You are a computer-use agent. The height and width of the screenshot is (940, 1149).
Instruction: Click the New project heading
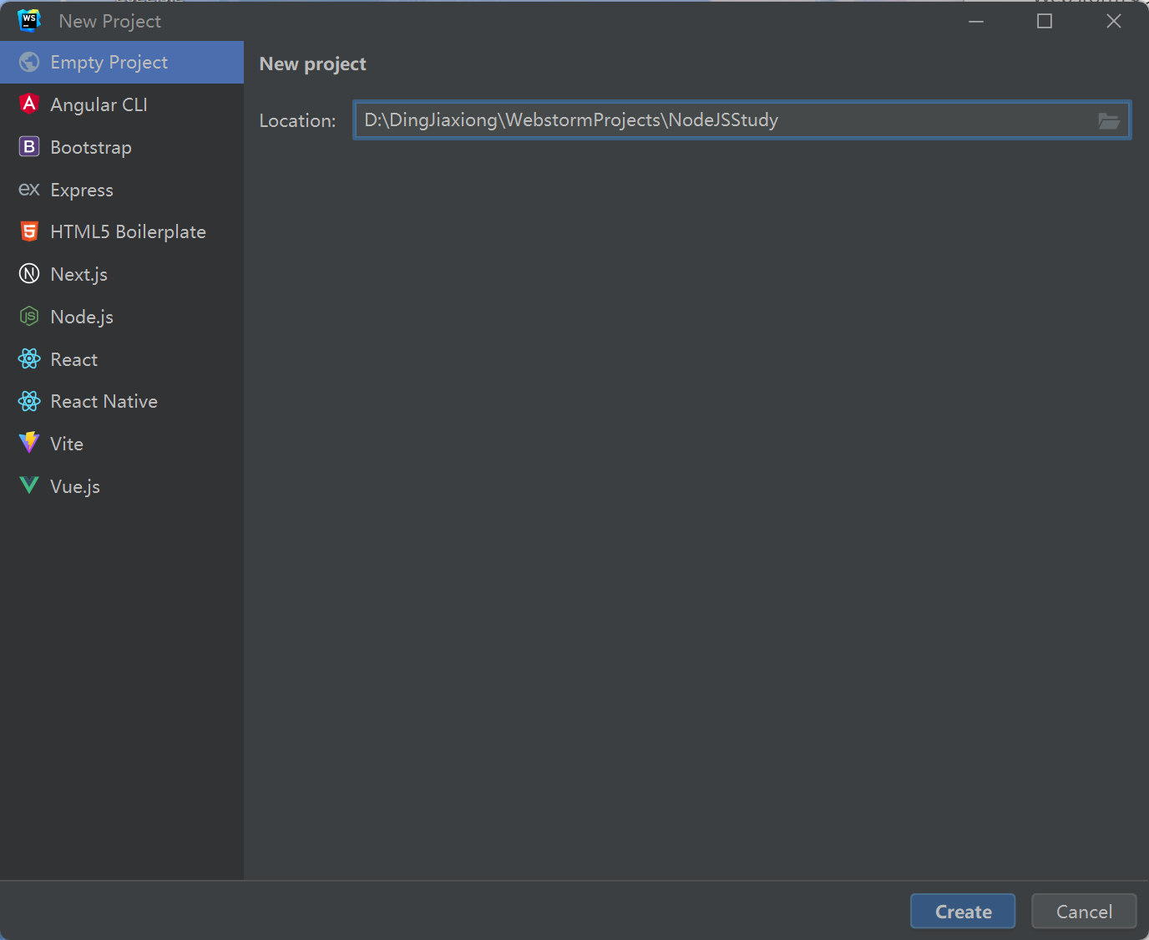(x=313, y=64)
